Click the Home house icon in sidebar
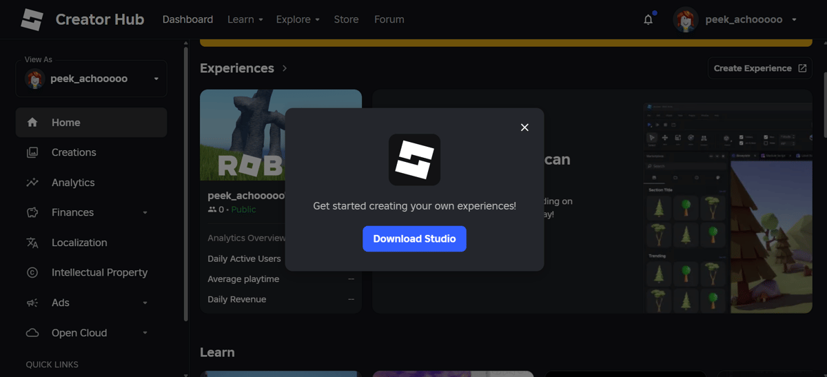The height and width of the screenshot is (377, 827). [32, 123]
